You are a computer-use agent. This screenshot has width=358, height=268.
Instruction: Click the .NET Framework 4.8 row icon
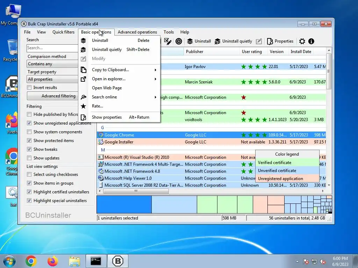tap(101, 171)
